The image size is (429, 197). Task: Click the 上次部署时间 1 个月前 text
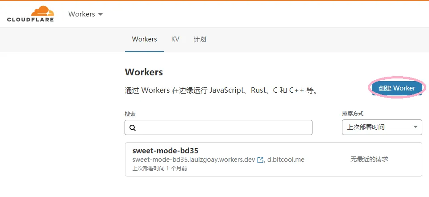click(160, 168)
